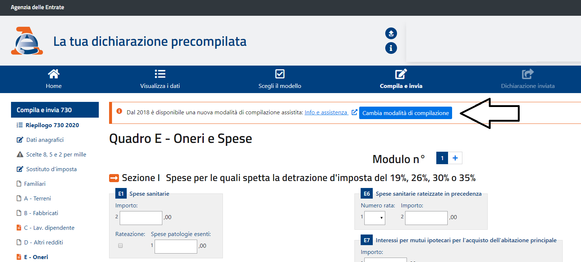Open B - Fabbricati section
Viewport: 581px width, 262px height.
coord(41,213)
